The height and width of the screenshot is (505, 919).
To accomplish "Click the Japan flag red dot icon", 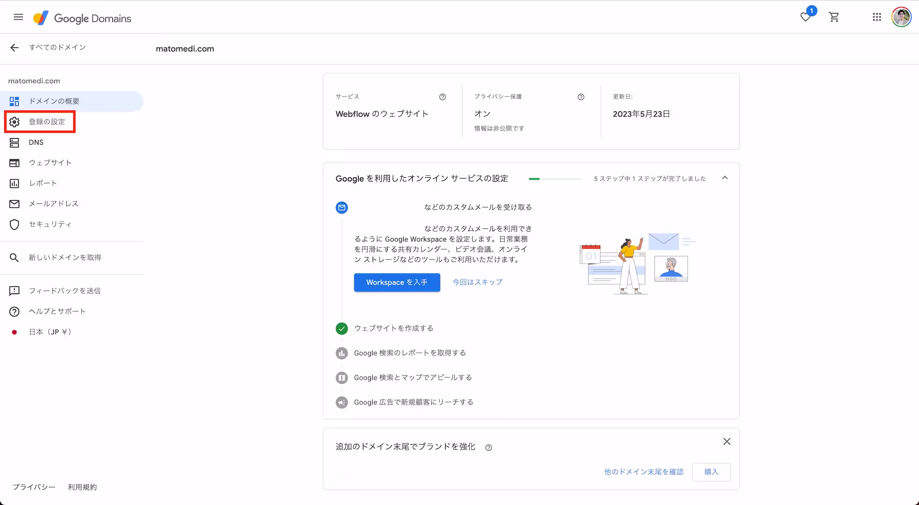I will 14,332.
